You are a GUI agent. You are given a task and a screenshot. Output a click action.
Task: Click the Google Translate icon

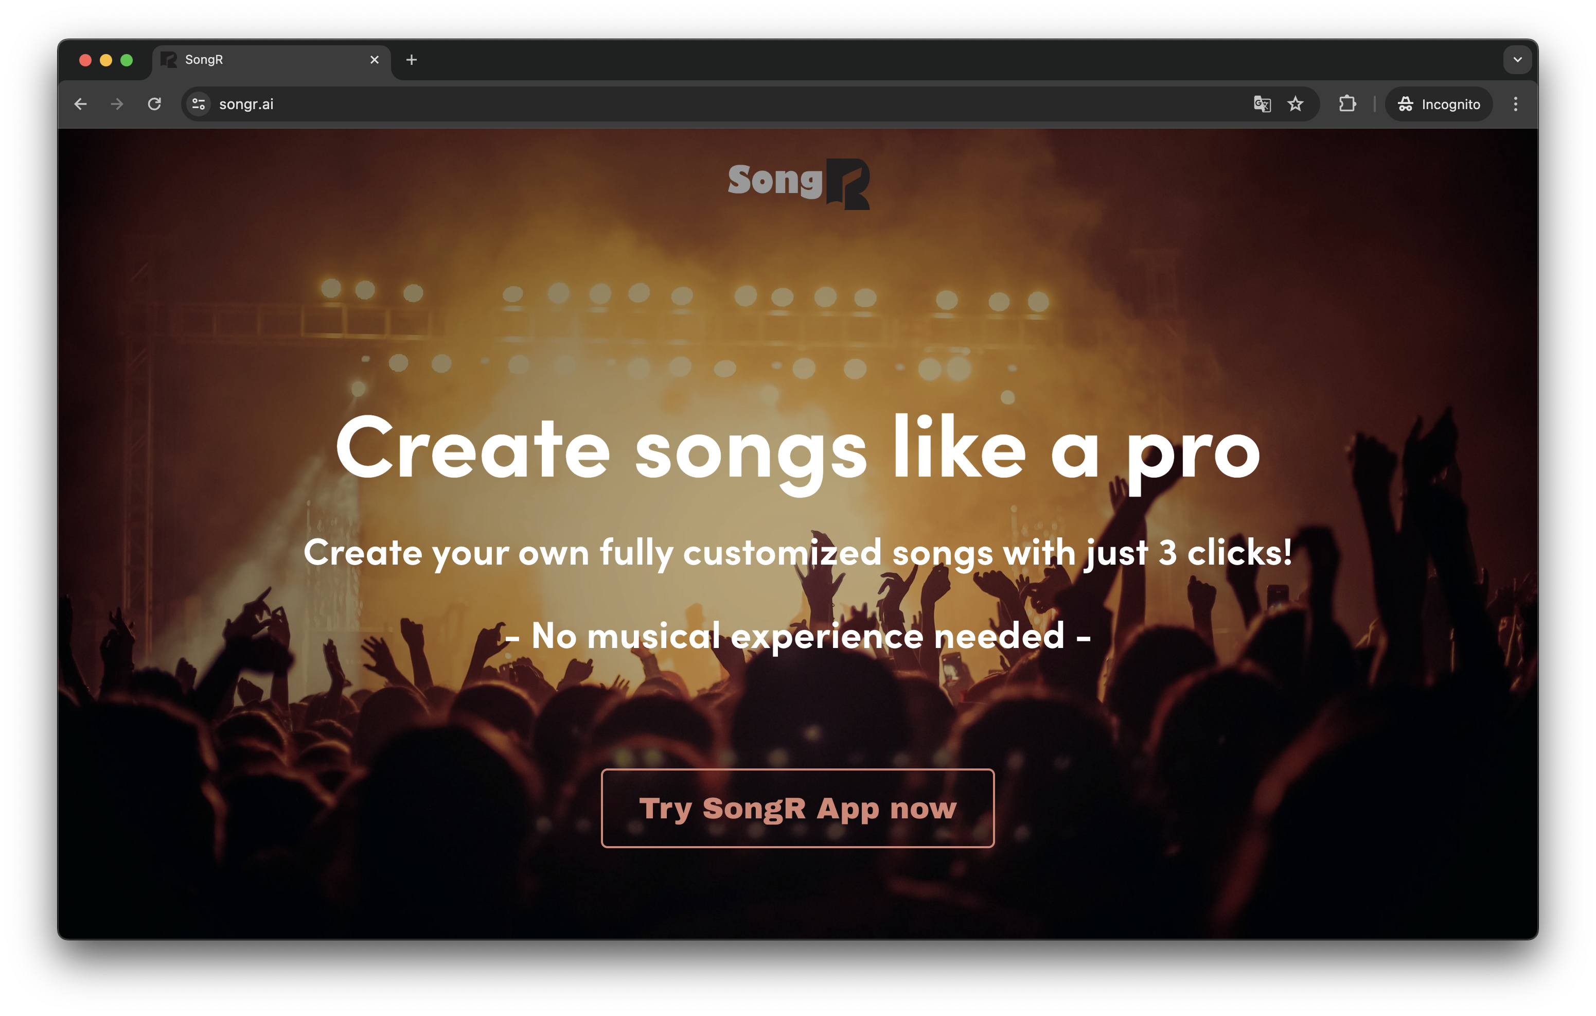tap(1262, 104)
